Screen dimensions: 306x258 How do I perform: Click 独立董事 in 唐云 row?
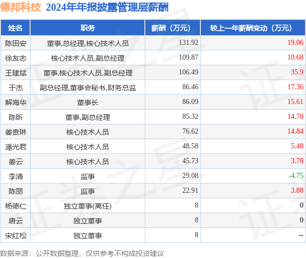click(88, 221)
